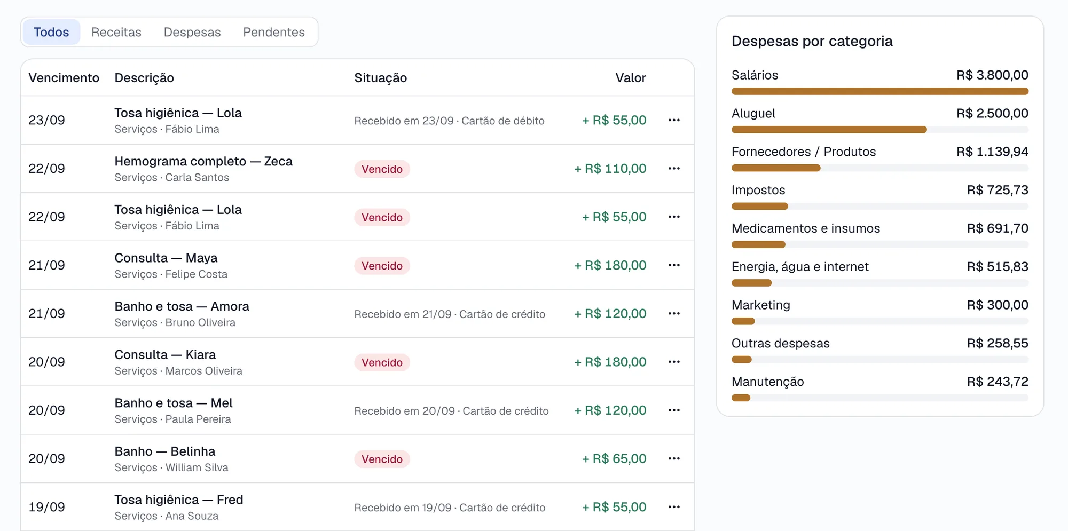
Task: Open more options for Tosa higiênica Lola 22/09 row
Action: (674, 217)
